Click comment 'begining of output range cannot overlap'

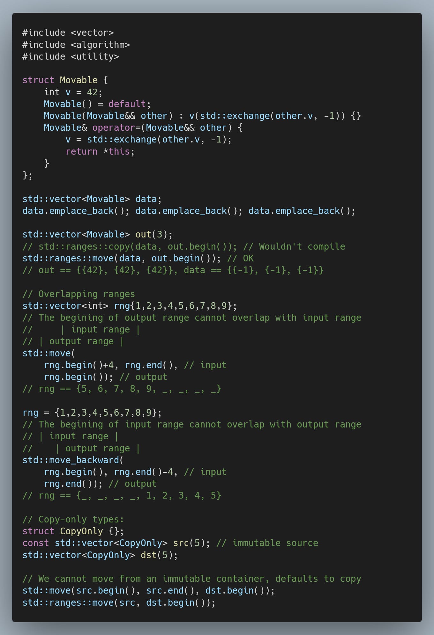[192, 318]
